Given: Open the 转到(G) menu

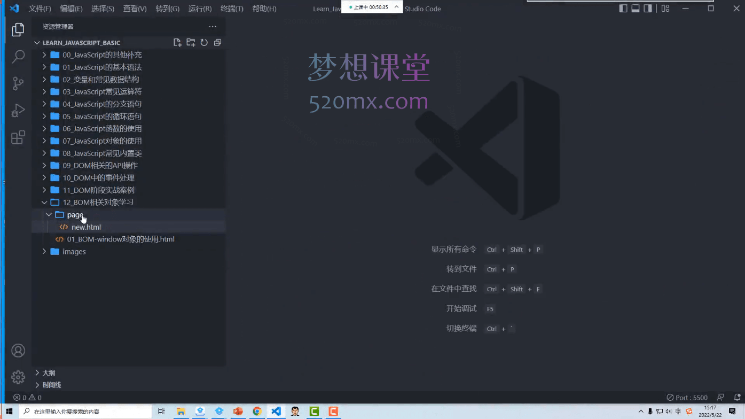Looking at the screenshot, I should tap(167, 9).
